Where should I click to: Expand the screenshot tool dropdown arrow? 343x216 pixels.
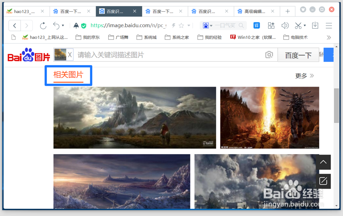pos(305,26)
